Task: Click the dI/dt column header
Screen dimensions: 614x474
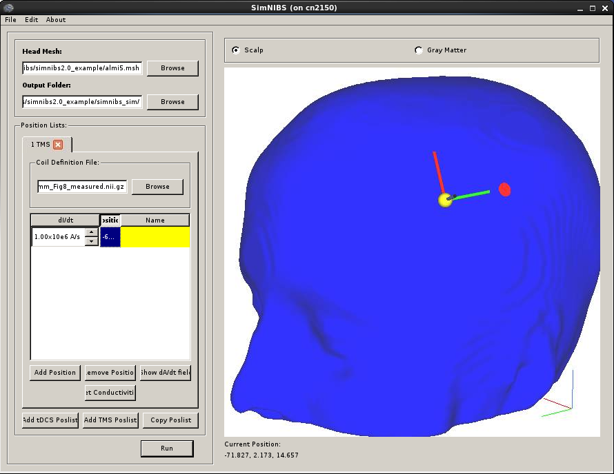Action: [x=66, y=220]
